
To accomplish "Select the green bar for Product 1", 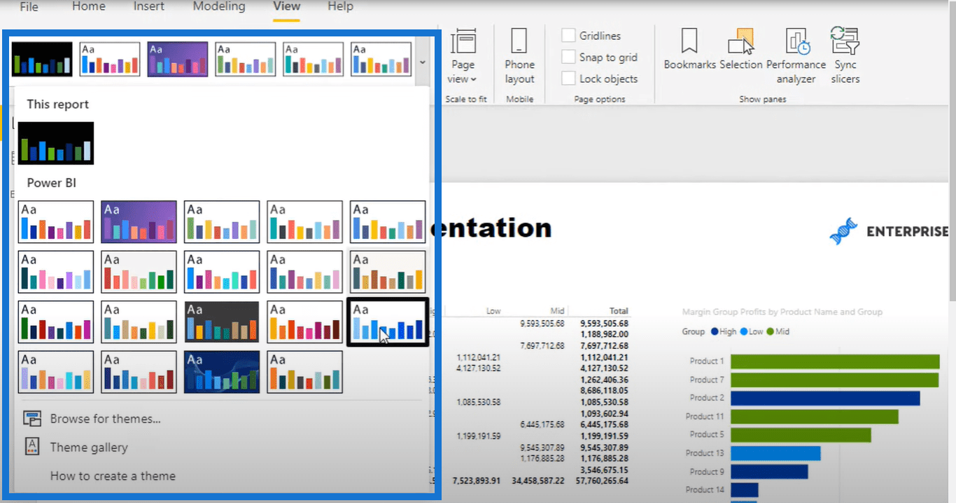I will (x=835, y=361).
